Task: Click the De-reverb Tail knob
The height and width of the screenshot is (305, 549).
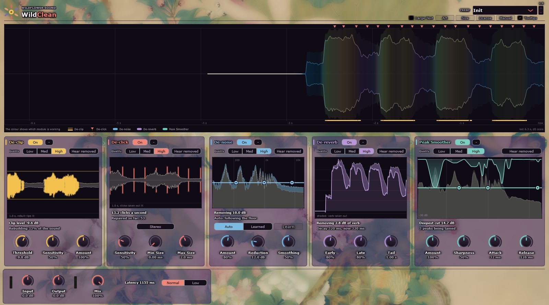Action: pos(391,242)
